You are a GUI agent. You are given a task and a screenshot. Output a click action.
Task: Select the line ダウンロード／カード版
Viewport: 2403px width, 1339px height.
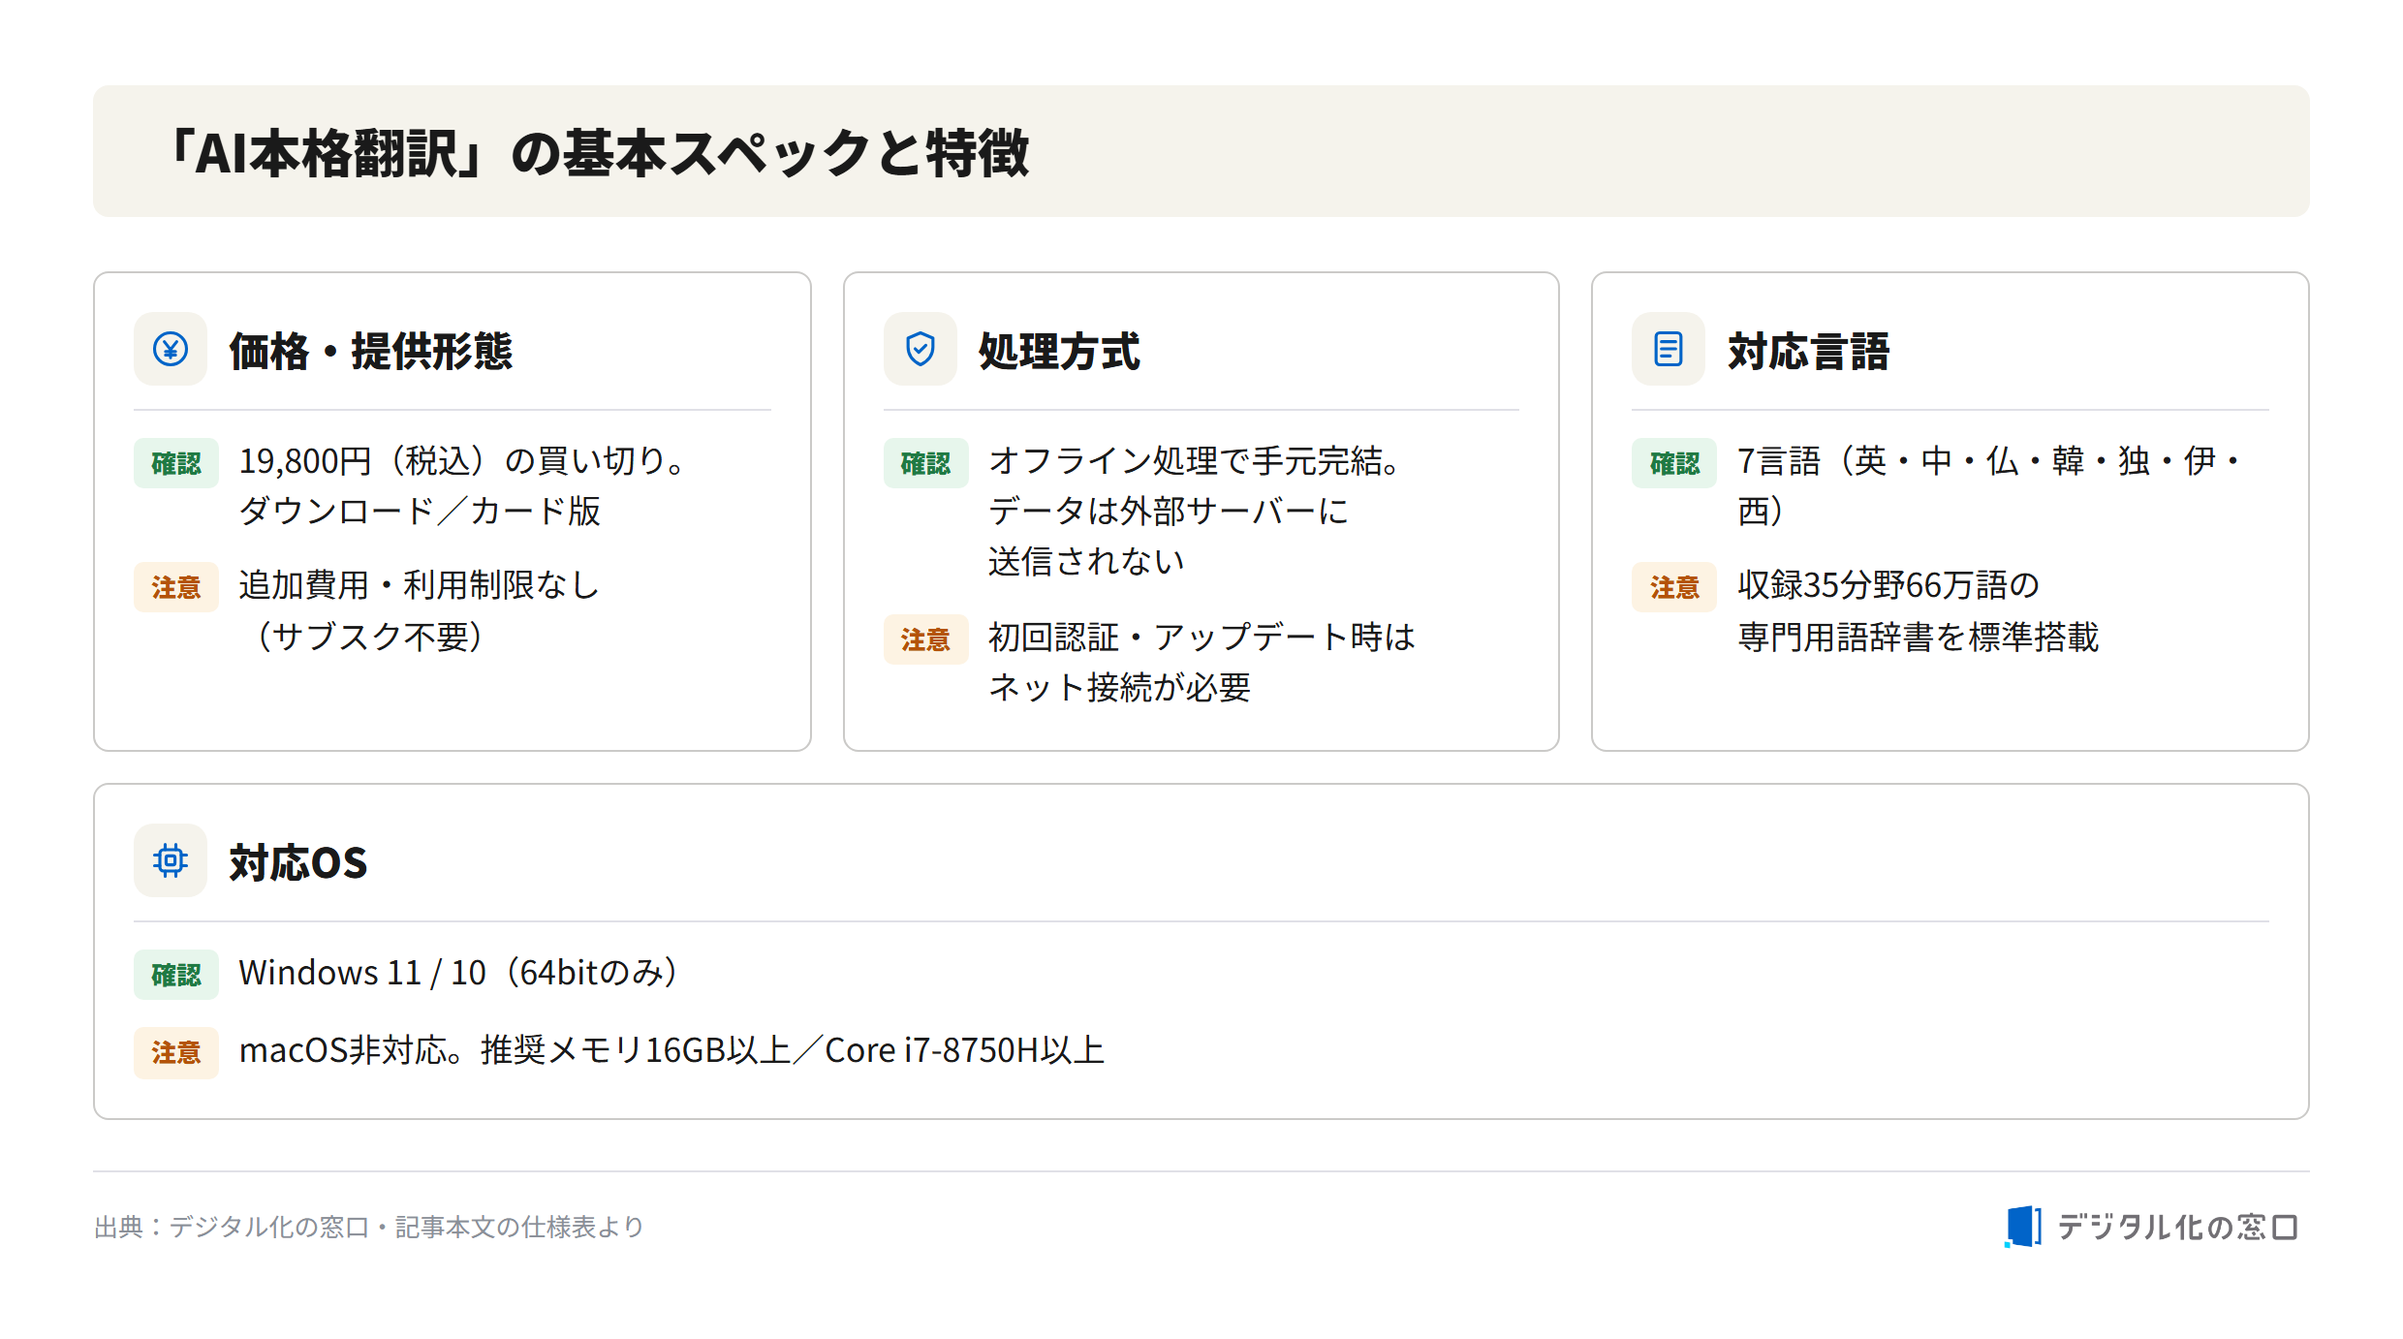[420, 512]
